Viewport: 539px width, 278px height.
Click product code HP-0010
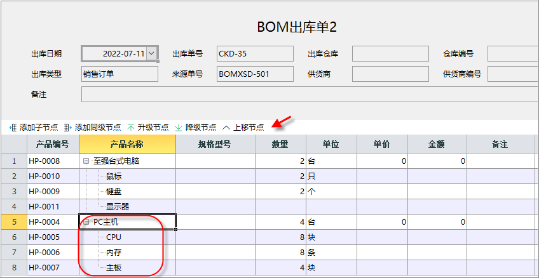[44, 176]
